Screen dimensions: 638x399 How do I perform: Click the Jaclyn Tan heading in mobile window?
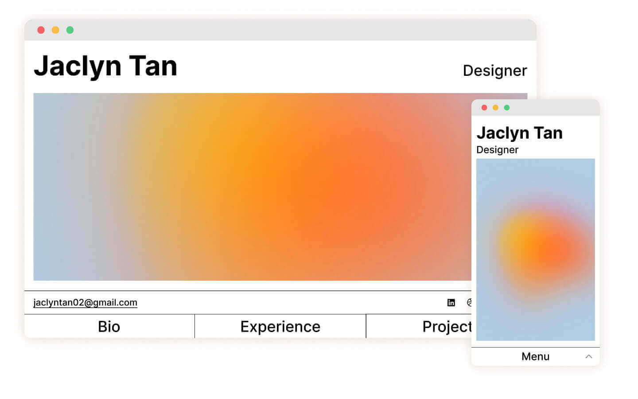coord(519,133)
